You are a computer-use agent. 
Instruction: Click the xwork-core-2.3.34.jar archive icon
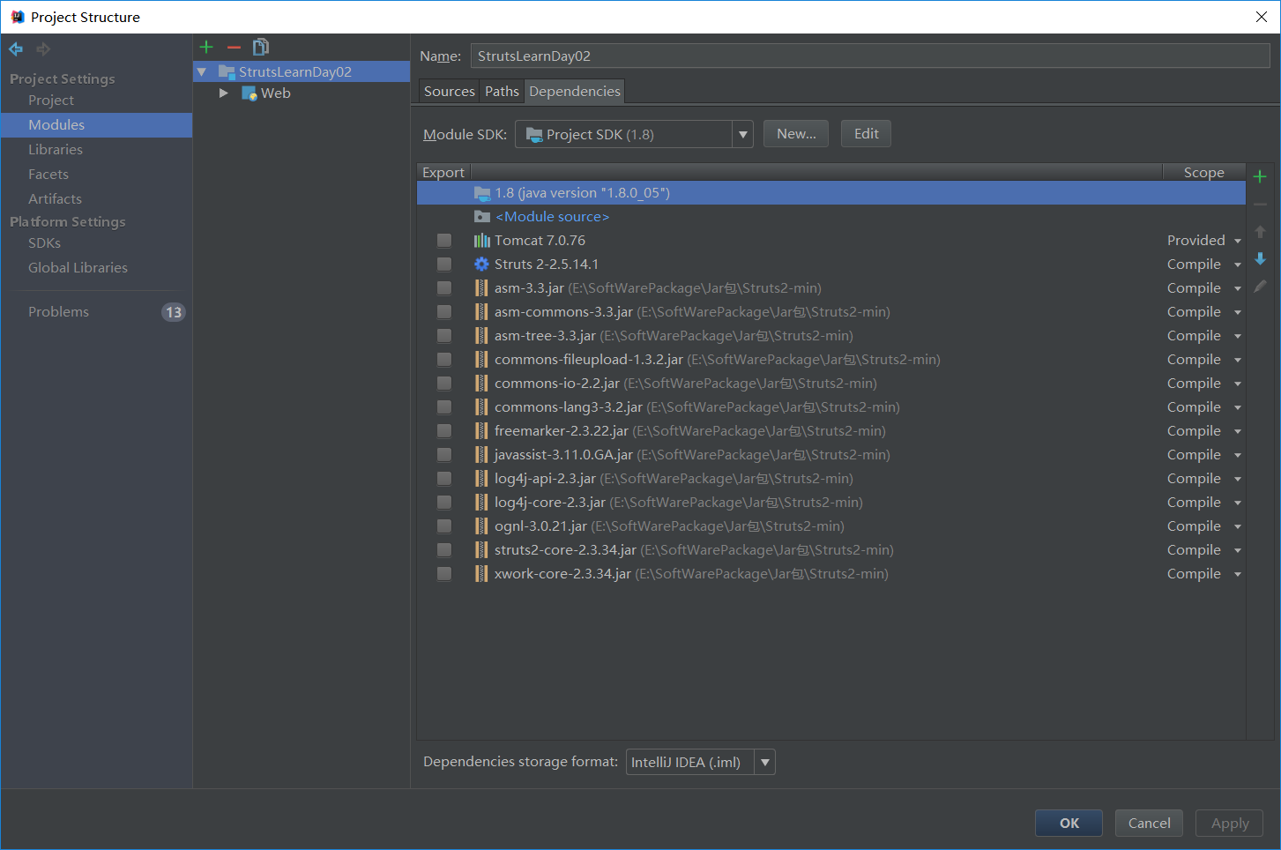point(481,574)
